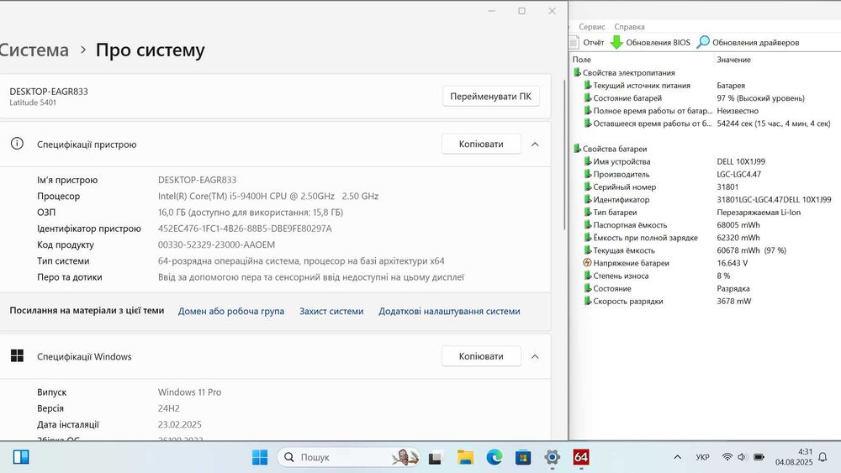Click the info icon beside Специфікації пристрою
This screenshot has height=473, width=841.
[x=17, y=144]
